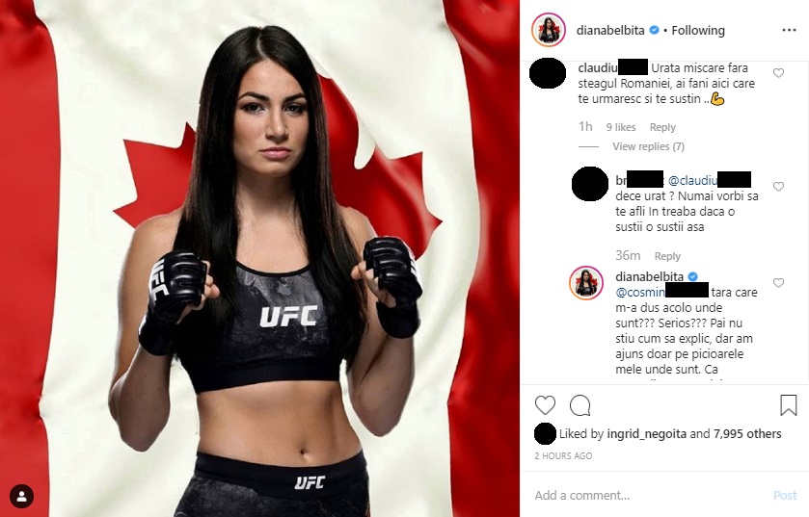Like the post with heart icon

545,405
